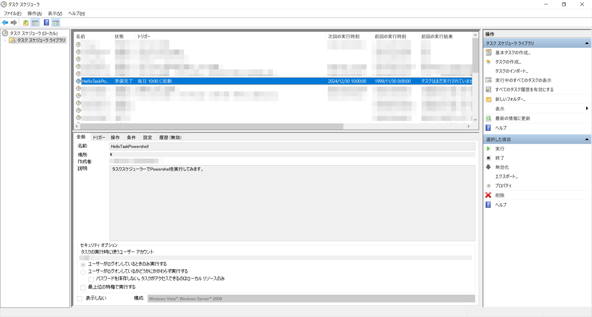Click the create basic task (基本タスクの作成) icon
The width and height of the screenshot is (592, 317).
tap(488, 53)
